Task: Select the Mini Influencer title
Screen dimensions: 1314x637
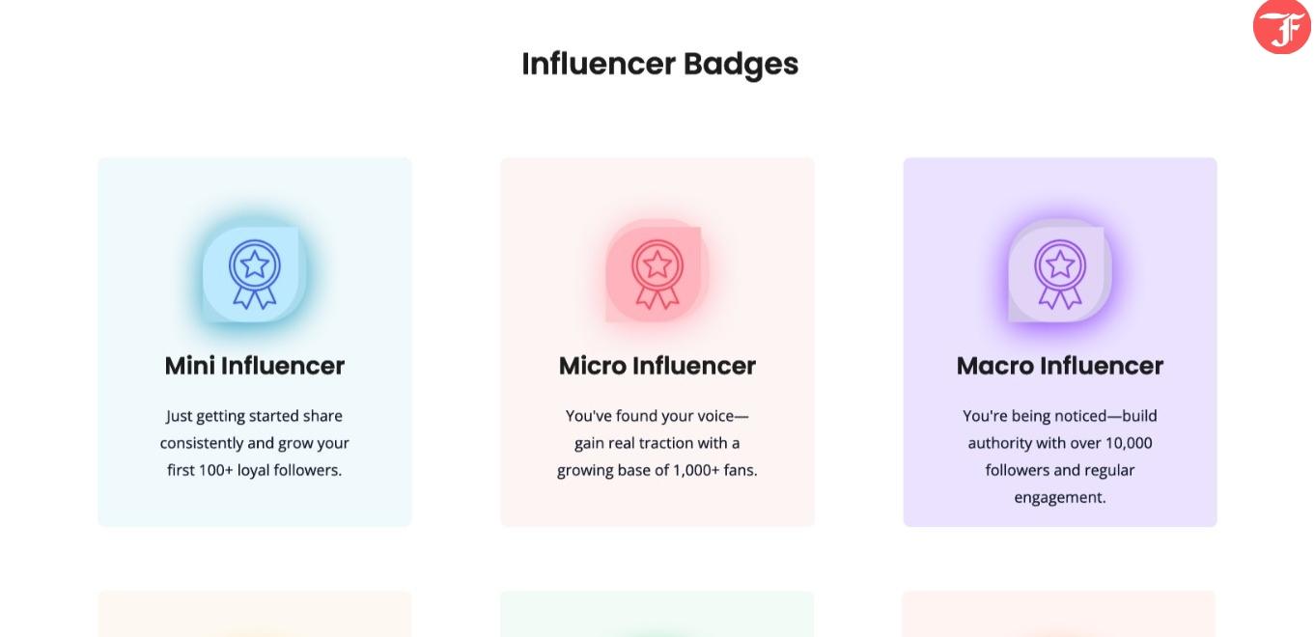Action: click(x=255, y=366)
